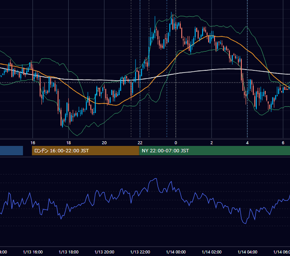The width and height of the screenshot is (290, 256).
Task: Click the 1/13 18:00 time label
Action: pyautogui.click(x=69, y=252)
